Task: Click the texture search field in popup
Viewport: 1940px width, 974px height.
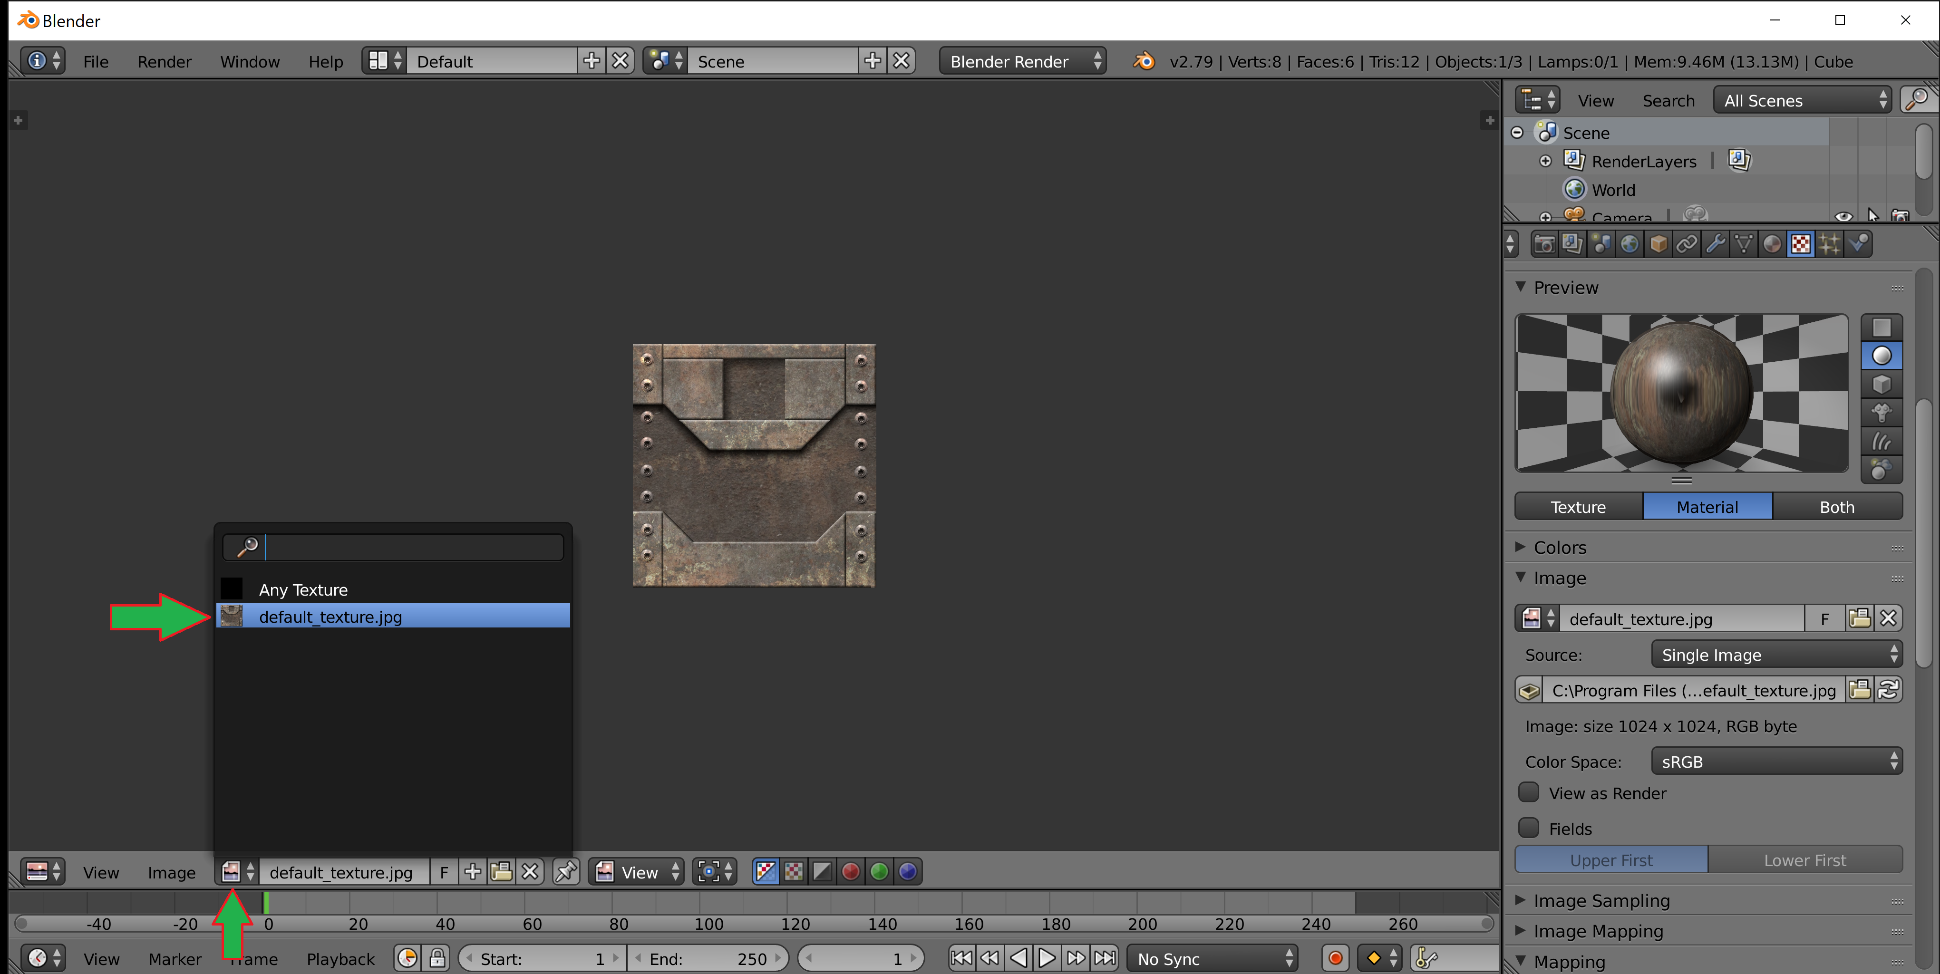Action: [x=393, y=547]
